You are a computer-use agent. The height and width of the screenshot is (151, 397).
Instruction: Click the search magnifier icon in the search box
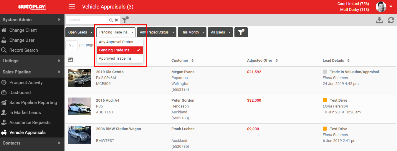coord(111,20)
